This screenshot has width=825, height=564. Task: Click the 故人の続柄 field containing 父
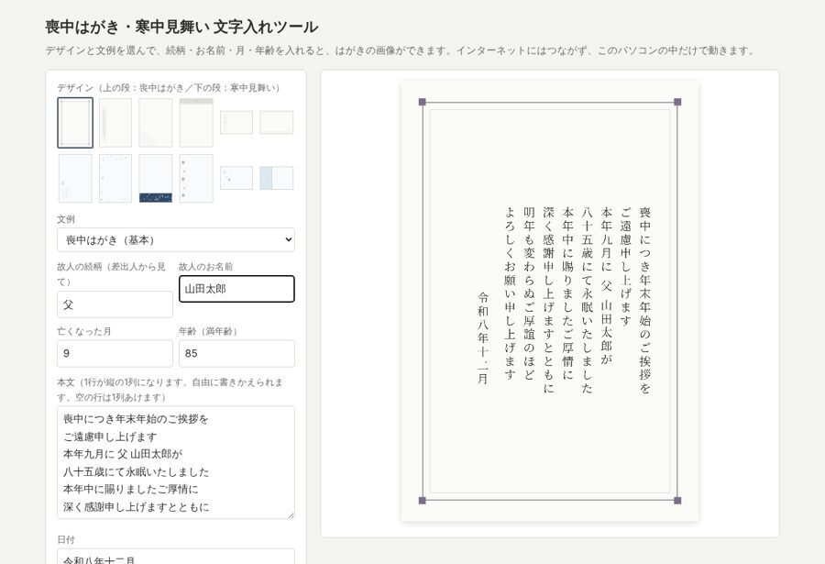point(115,304)
